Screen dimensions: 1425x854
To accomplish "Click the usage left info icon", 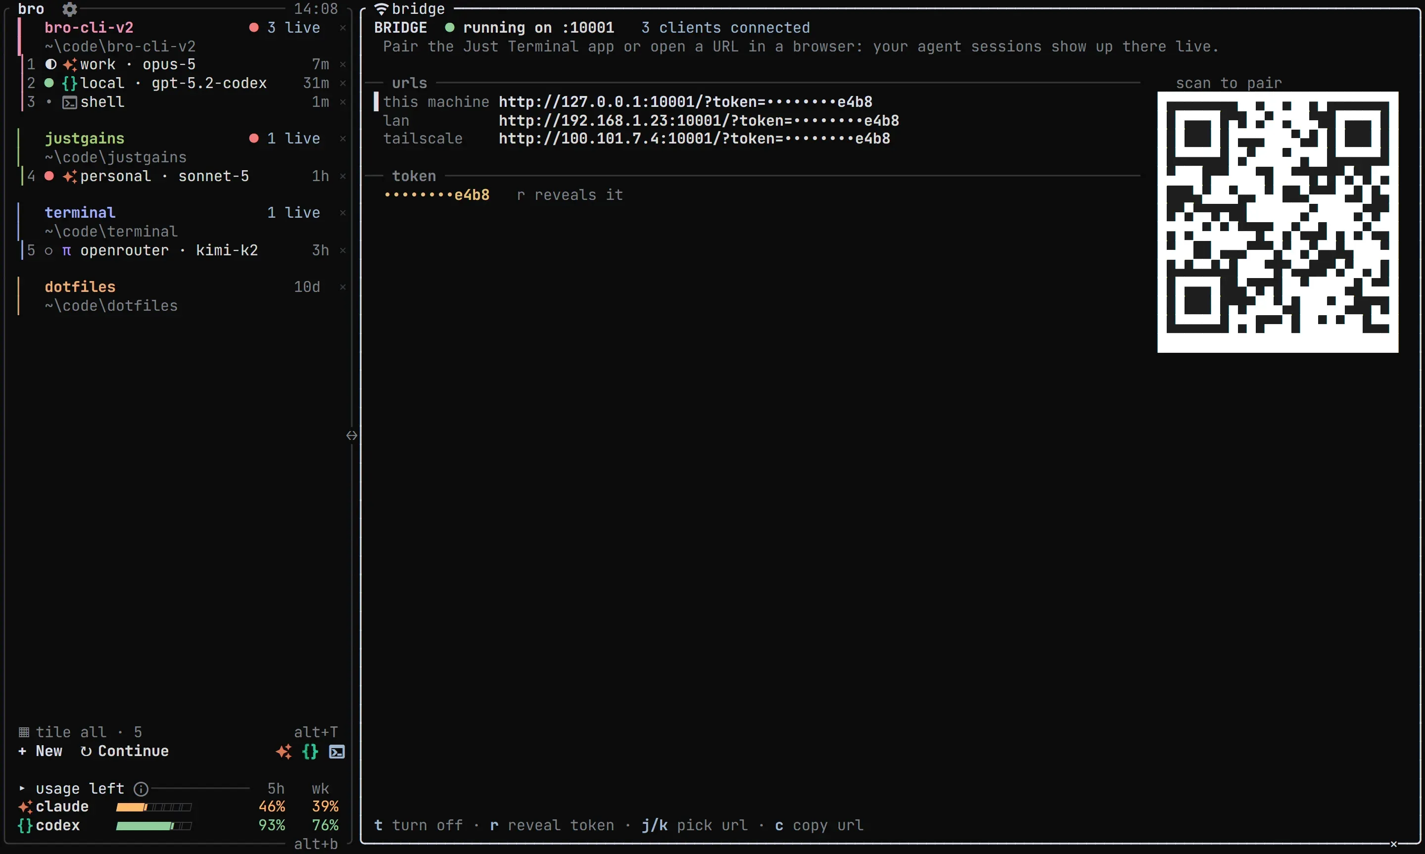I will (141, 788).
